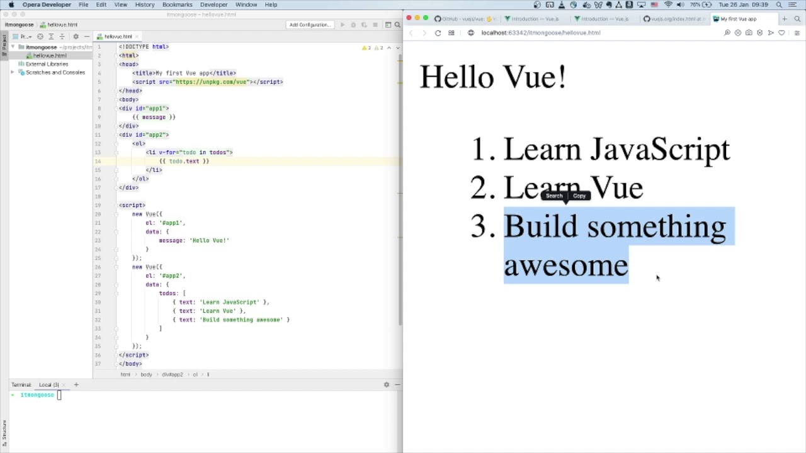
Task: Open Terminal panel settings gear
Action: point(387,384)
